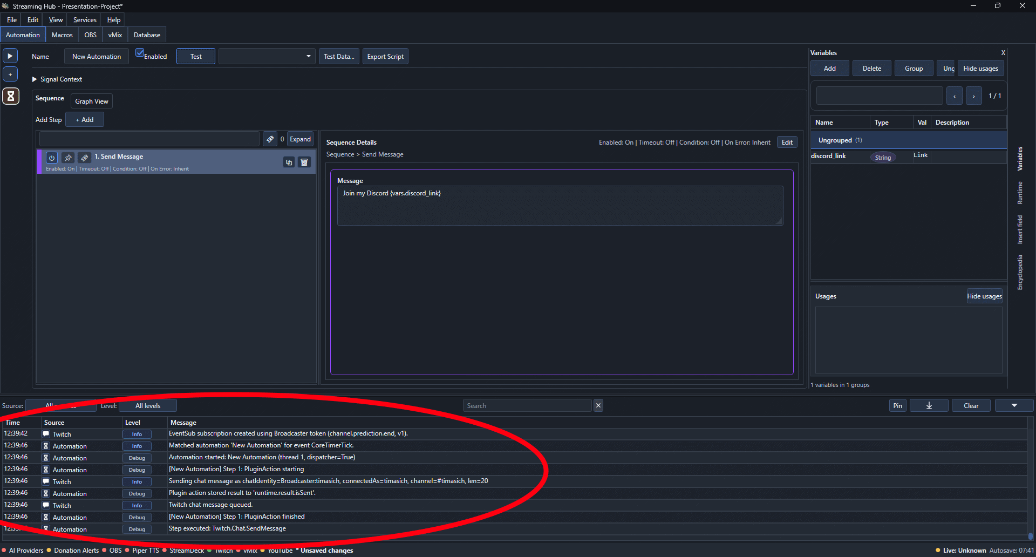Click Donation Alerts status indicator

click(x=73, y=551)
